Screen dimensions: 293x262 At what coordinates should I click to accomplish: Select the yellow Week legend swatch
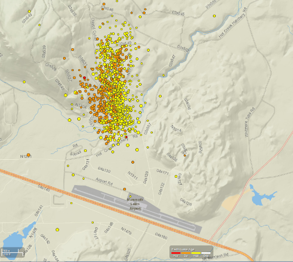pos(196,253)
